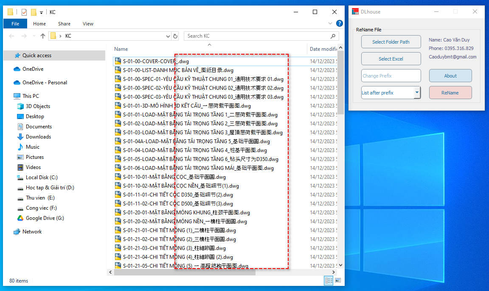The height and width of the screenshot is (291, 489).
Task: Open quick access toolbar customize arrow
Action: pyautogui.click(x=41, y=12)
